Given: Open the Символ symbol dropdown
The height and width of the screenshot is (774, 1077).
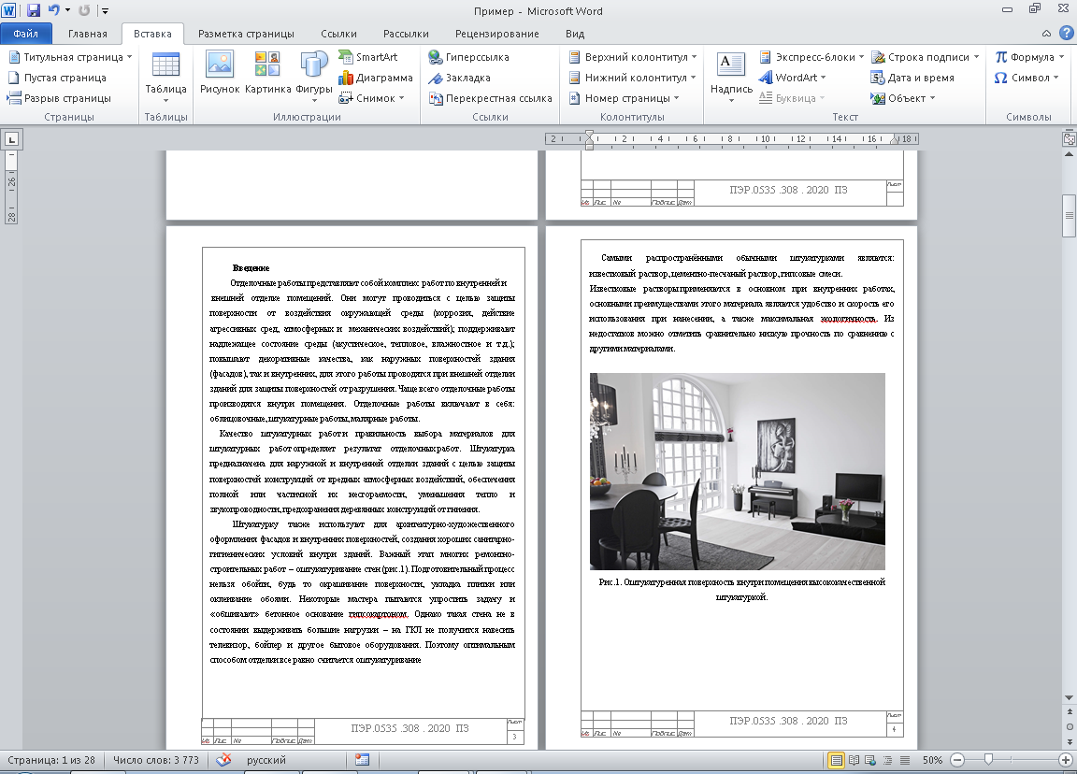Looking at the screenshot, I should 1027,78.
